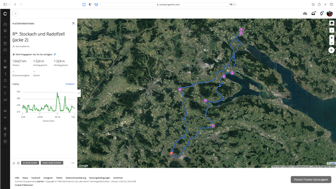
Task: Expand the navigation sidebar arrow
Action: click(x=15, y=14)
